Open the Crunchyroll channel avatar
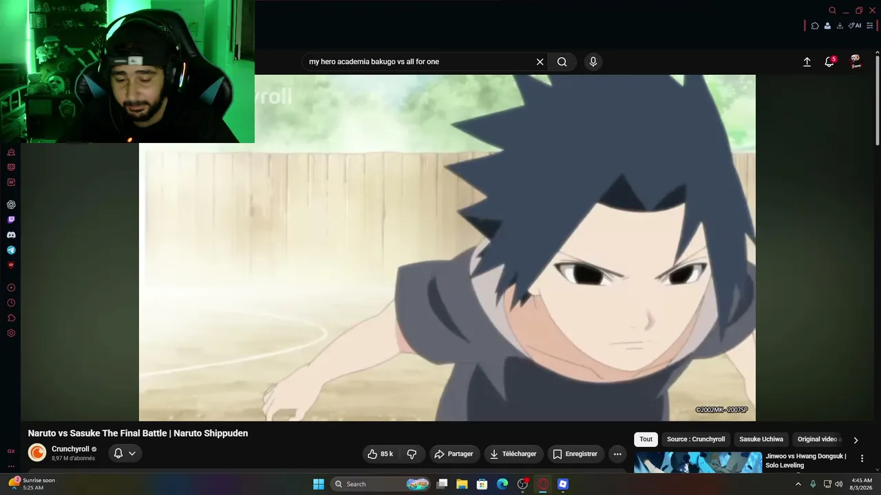The height and width of the screenshot is (495, 881). coord(37,452)
